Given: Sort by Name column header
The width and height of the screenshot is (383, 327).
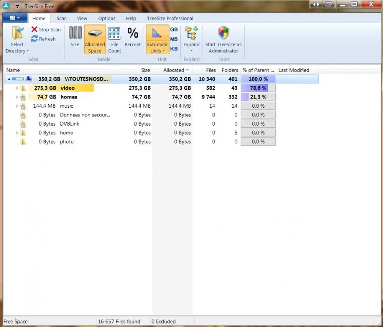Looking at the screenshot, I should (58, 70).
